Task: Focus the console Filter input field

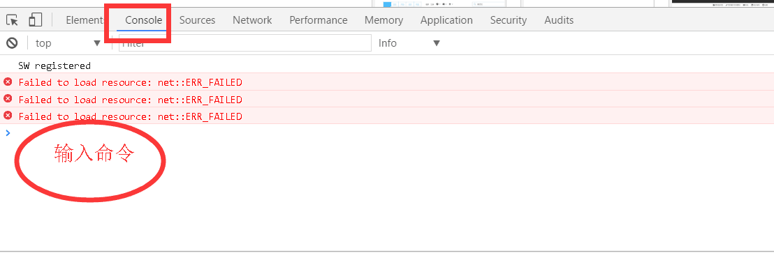Action: click(244, 43)
